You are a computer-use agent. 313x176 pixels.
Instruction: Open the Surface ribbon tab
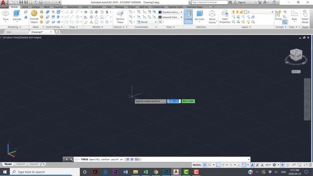(36, 7)
